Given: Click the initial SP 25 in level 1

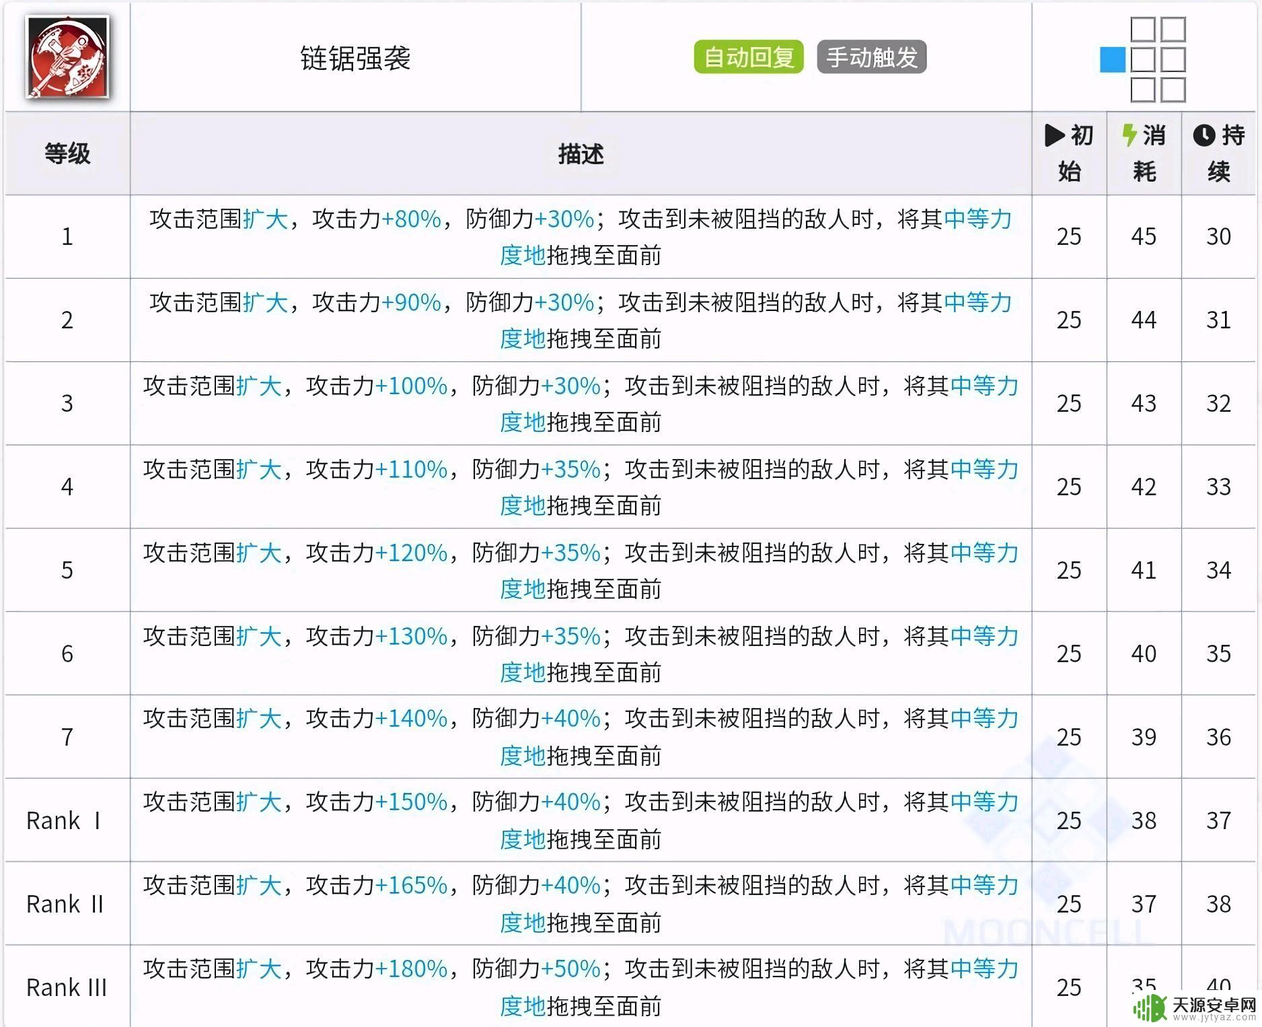Looking at the screenshot, I should pos(1069,237).
